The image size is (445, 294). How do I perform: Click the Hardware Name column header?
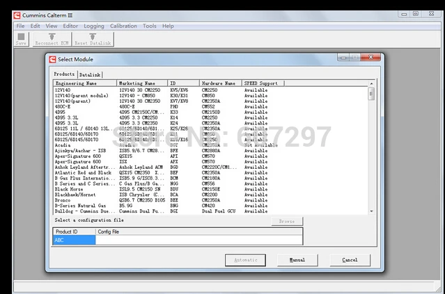click(x=221, y=83)
